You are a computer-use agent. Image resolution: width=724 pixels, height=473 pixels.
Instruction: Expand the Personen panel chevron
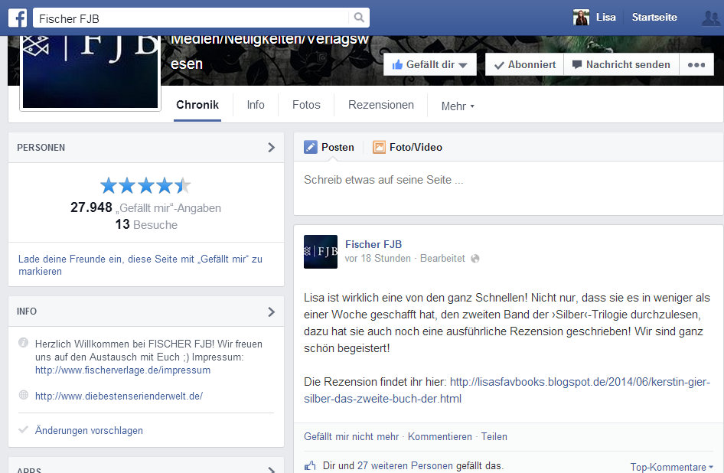[271, 148]
